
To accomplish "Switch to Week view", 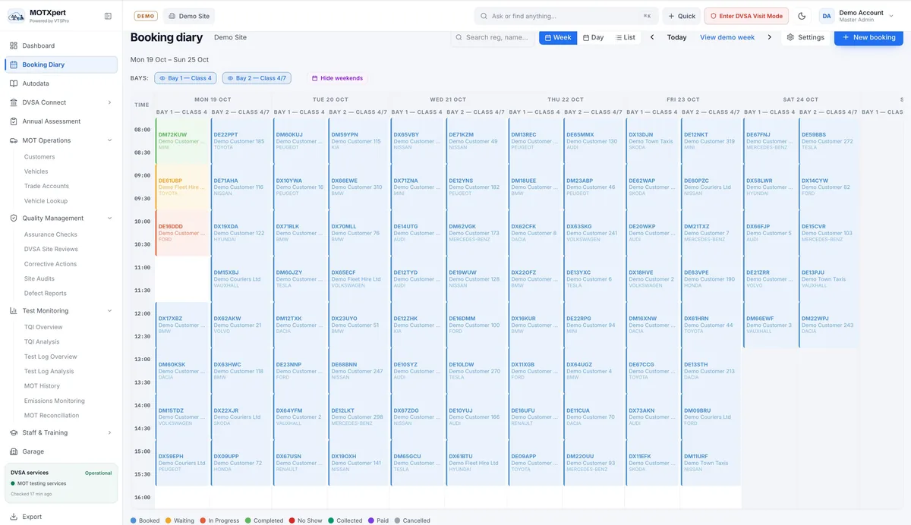I will click(x=558, y=37).
